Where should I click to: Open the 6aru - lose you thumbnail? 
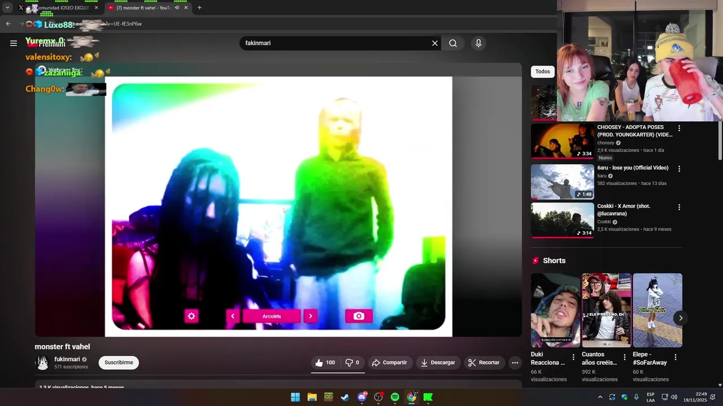(x=563, y=182)
